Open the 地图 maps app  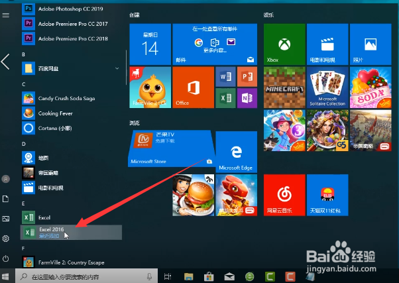click(72, 158)
